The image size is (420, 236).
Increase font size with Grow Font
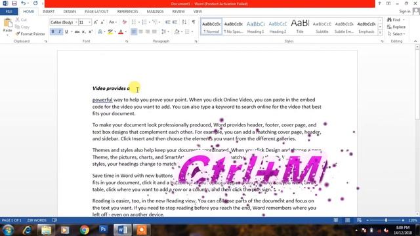96,22
